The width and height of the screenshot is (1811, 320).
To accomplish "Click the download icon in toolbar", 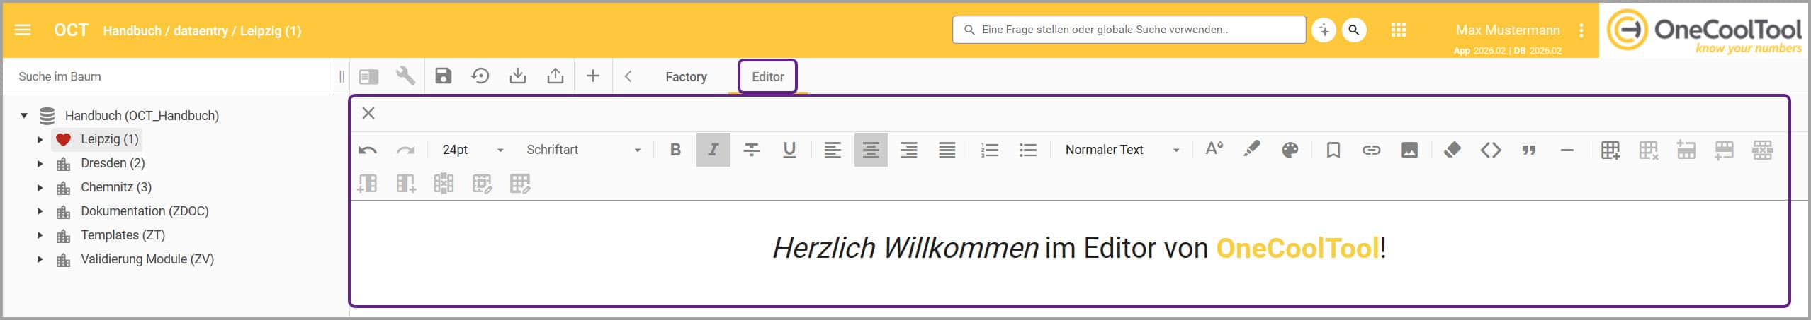I will [518, 76].
